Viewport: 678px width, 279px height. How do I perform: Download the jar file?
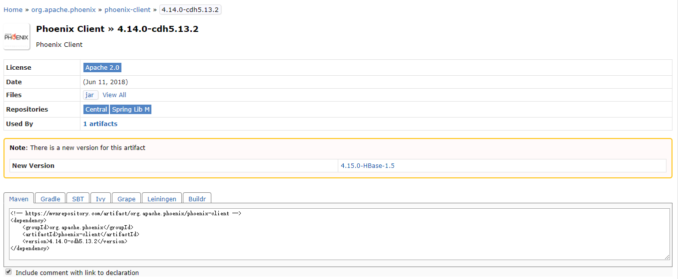pyautogui.click(x=90, y=95)
